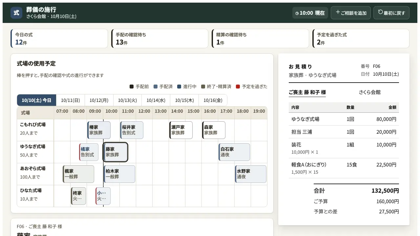Click the clock icon beside 10:00 現在
420x236 pixels.
pos(297,13)
